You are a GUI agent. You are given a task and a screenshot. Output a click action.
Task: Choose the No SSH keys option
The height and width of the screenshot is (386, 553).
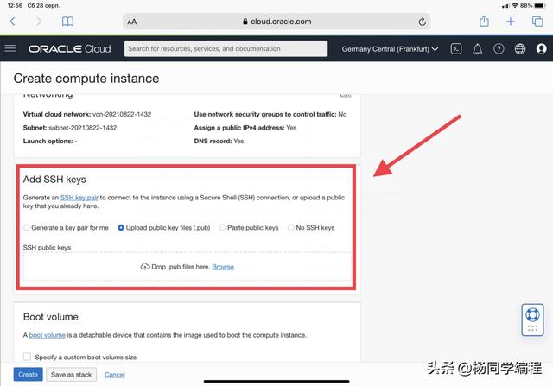point(291,228)
